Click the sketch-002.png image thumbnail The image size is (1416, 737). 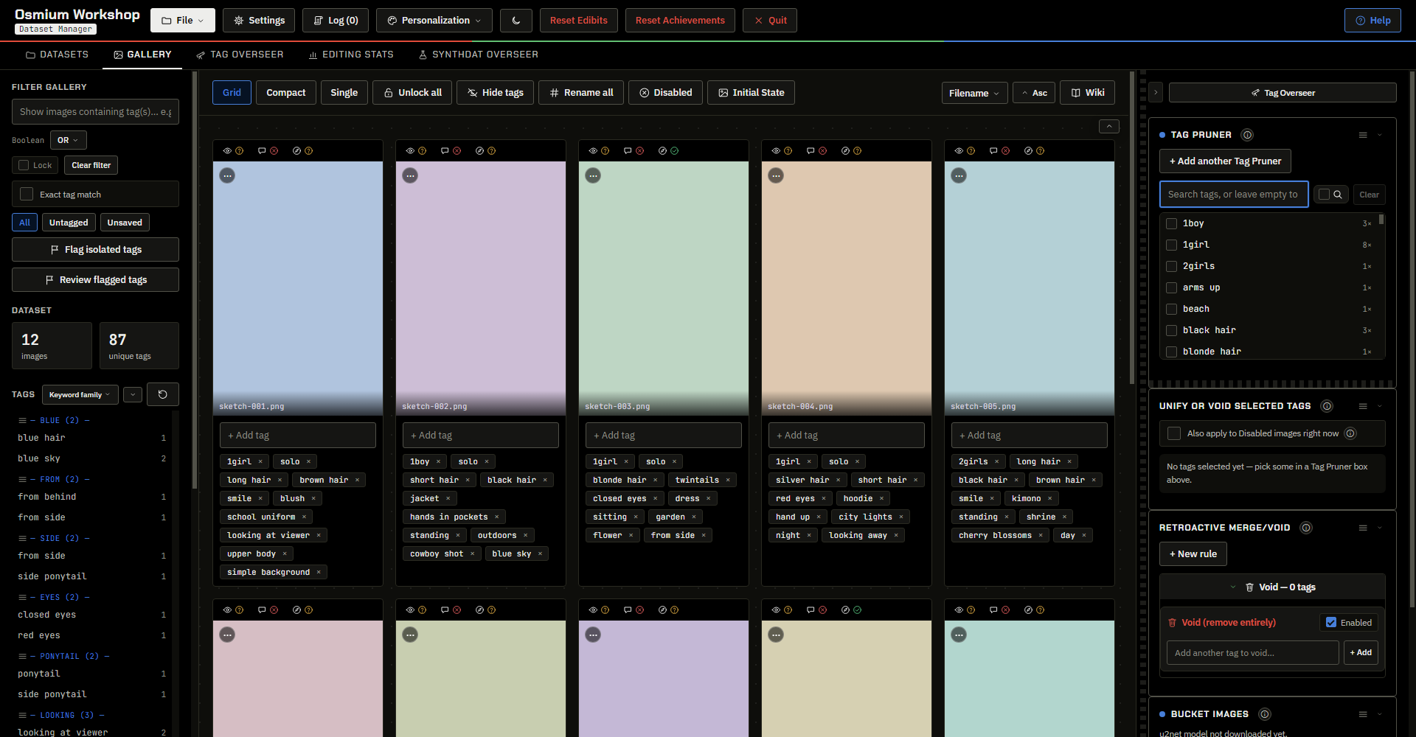click(x=481, y=287)
